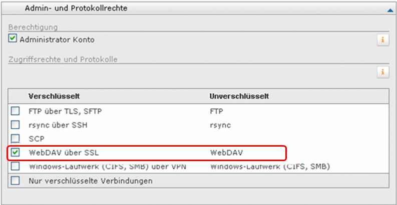
Task: Collapse the Admin- und Protokollrechte panel arrow
Action: click(x=390, y=10)
